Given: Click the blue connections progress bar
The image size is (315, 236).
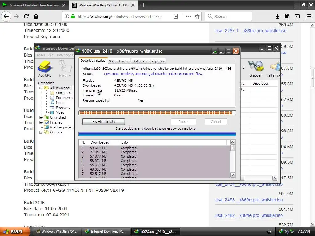Looking at the screenshot, I should coord(157,134).
